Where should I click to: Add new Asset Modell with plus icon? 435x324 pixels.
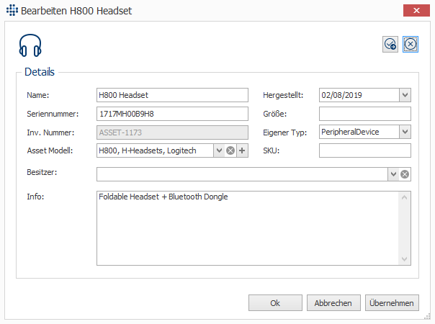point(242,150)
